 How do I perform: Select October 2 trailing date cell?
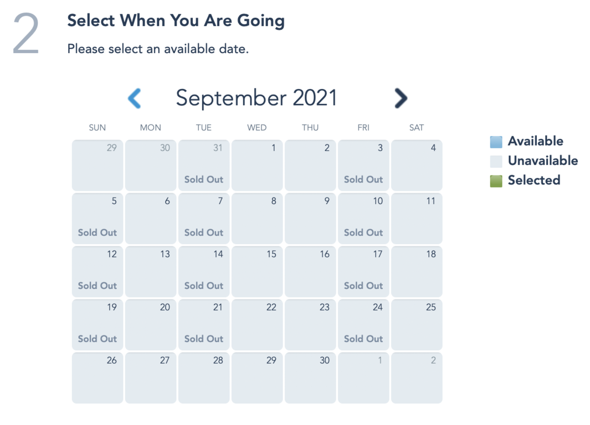(417, 377)
